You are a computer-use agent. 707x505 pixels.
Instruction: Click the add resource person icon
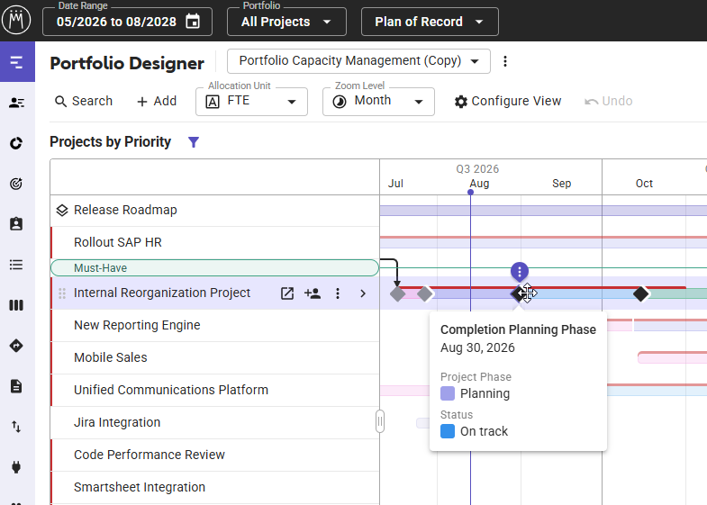point(313,293)
